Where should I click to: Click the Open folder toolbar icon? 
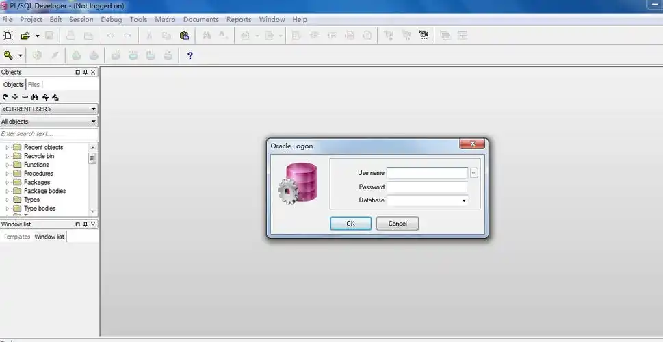[25, 36]
